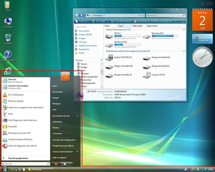
Task: Expand the Documents récents submenu
Action: click(x=65, y=116)
